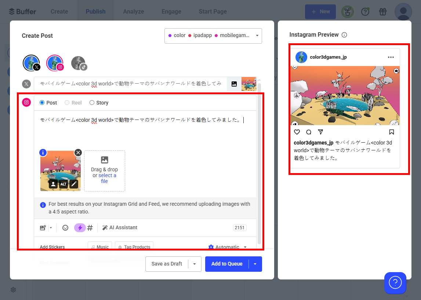The image size is (421, 300).
Task: Open the emoji picker
Action: [x=65, y=228]
